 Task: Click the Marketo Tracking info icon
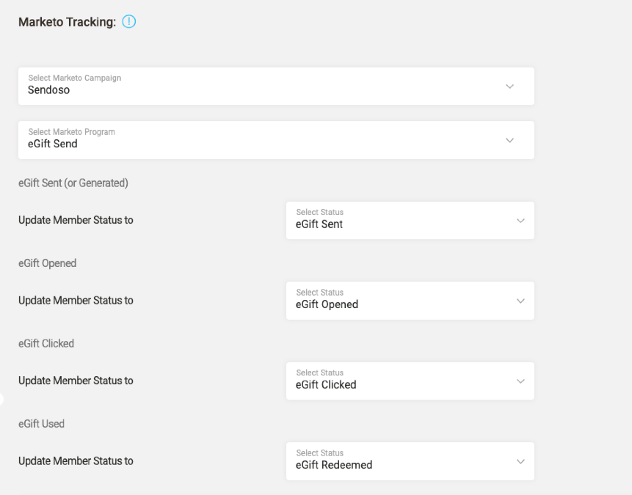[129, 22]
